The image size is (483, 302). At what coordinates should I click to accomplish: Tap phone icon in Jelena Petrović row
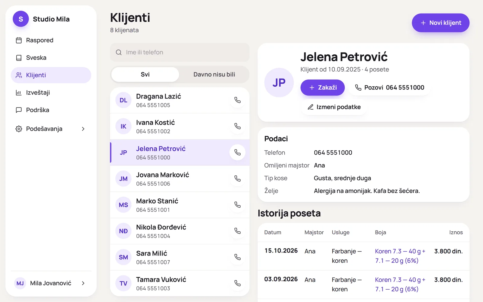238,153
